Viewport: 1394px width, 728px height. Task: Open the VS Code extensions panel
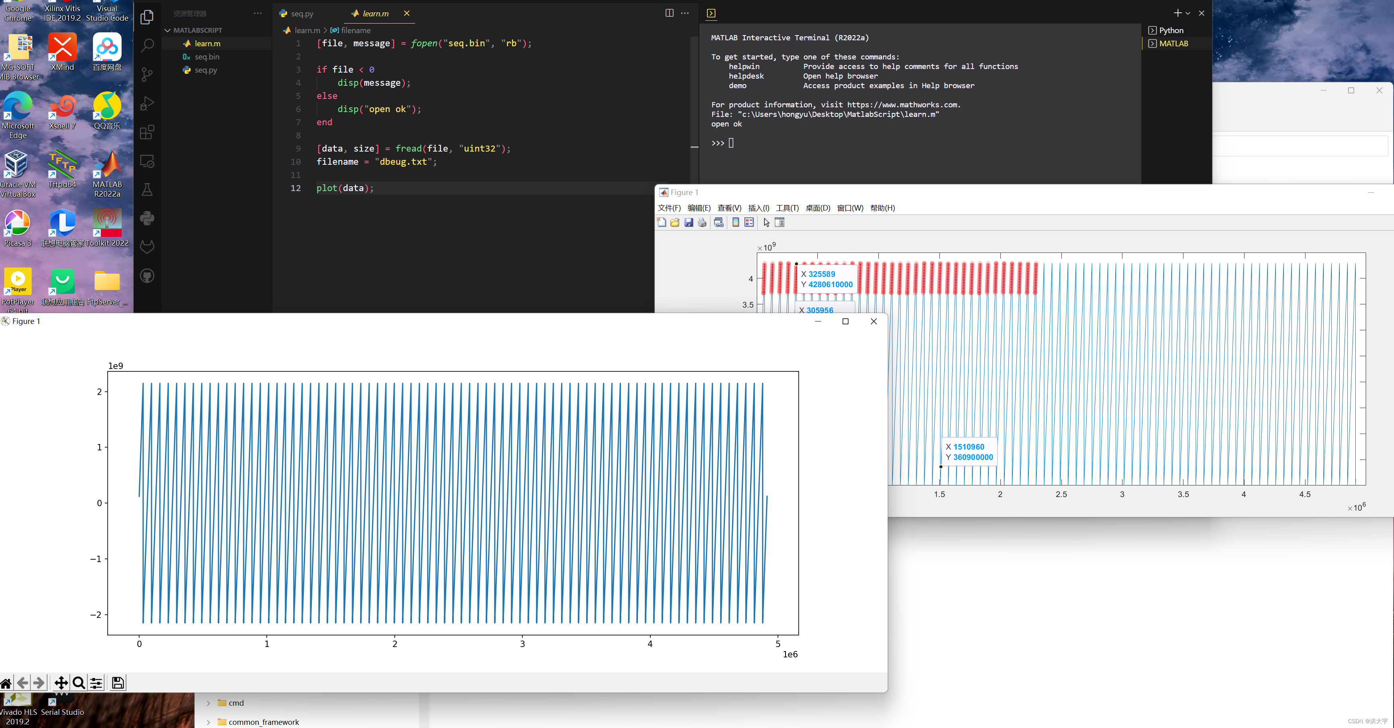point(147,132)
